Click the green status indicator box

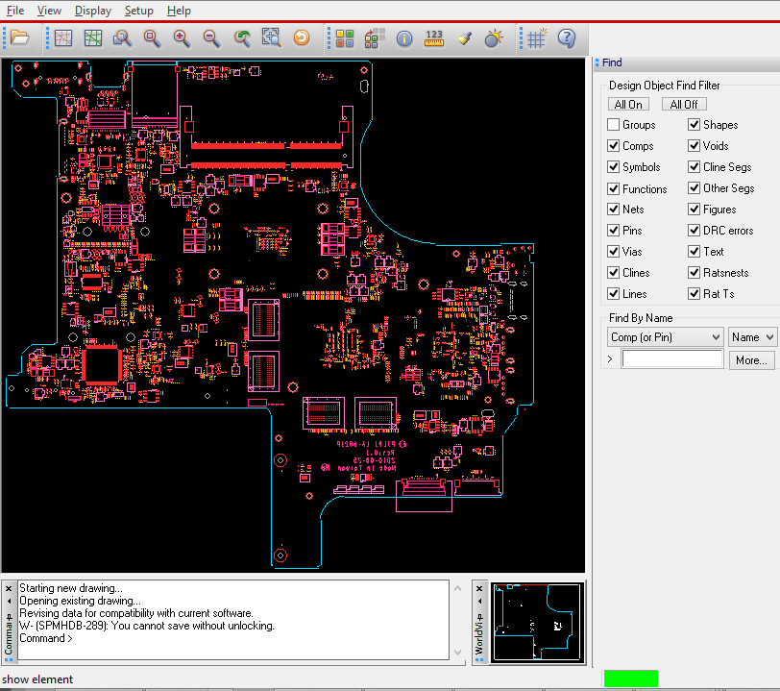click(x=630, y=679)
